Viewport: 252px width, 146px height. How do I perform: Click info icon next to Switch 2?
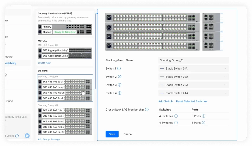[x=120, y=77]
